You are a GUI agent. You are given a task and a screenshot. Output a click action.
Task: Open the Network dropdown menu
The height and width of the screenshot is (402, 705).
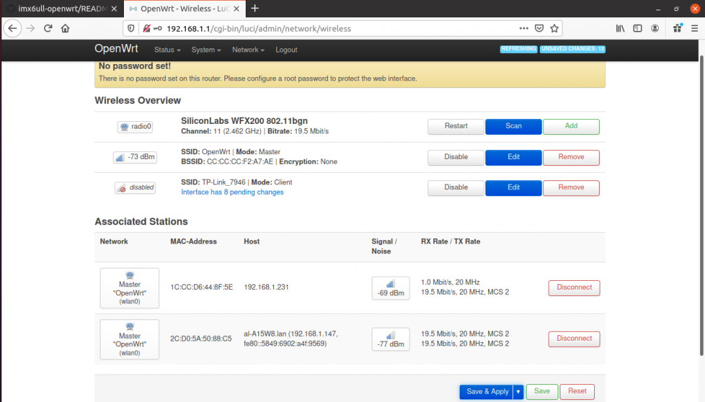(248, 50)
